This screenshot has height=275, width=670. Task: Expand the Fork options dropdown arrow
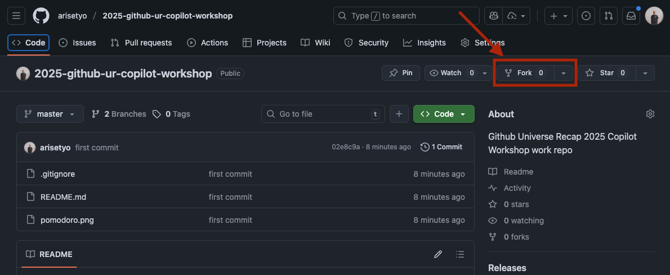564,73
